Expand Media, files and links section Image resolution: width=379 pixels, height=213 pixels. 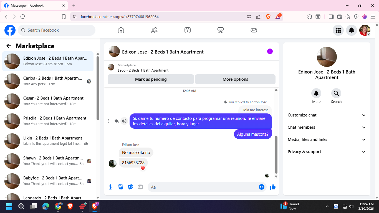tap(327, 140)
